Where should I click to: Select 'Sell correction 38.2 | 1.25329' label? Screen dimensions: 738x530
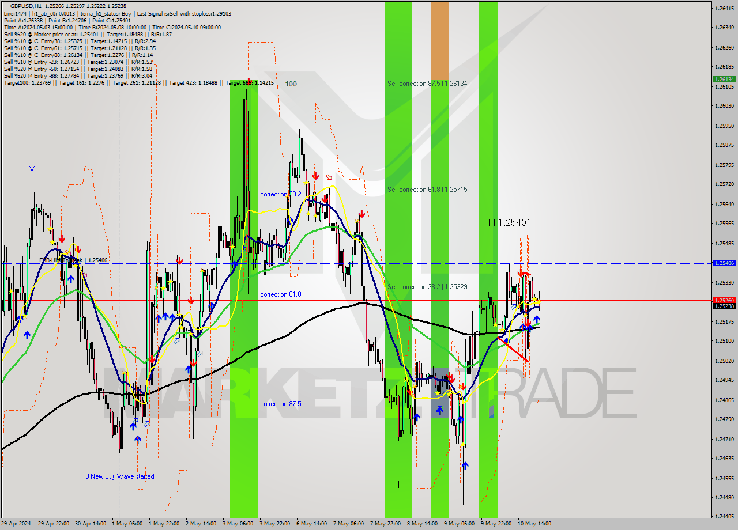coord(427,287)
